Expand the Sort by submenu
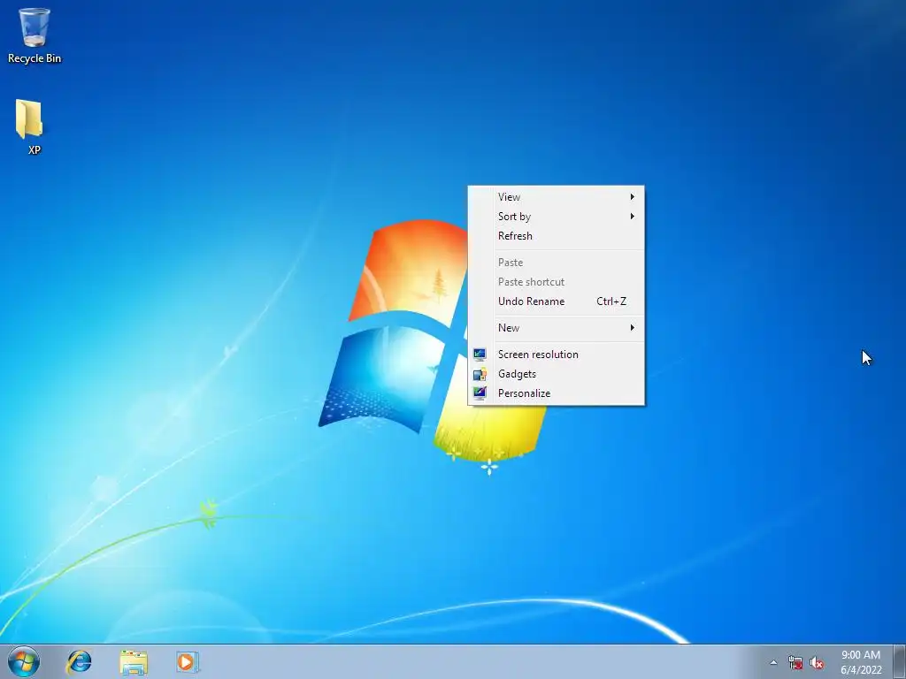The width and height of the screenshot is (906, 679). coord(556,217)
